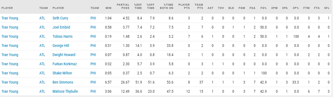Sort by the PARTIAL POSS column header
This screenshot has width=333, height=97.
pyautogui.click(x=123, y=6)
